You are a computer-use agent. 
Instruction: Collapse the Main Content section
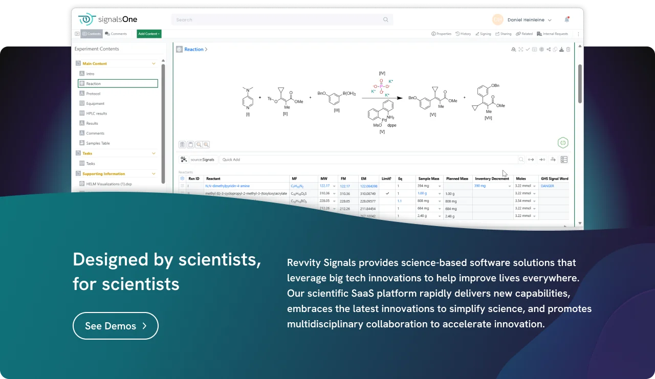coord(154,64)
